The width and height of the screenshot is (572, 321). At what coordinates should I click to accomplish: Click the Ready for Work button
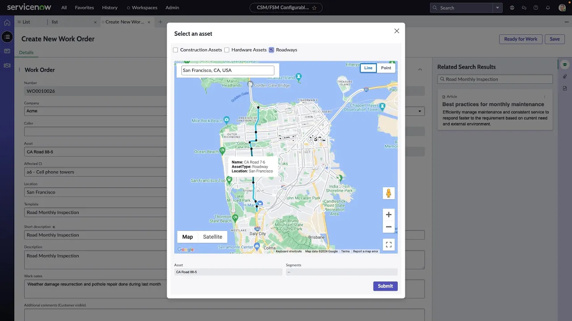[x=520, y=39]
